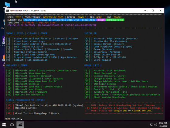The width and height of the screenshot is (170, 128).
Task: Select the Ghost Online Activator line
Action: (25, 47)
